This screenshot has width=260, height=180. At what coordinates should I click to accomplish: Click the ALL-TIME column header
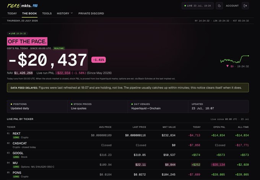point(243,127)
